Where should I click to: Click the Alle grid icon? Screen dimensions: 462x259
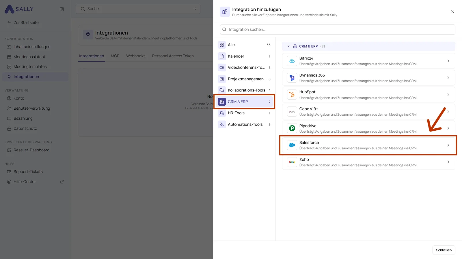222,45
